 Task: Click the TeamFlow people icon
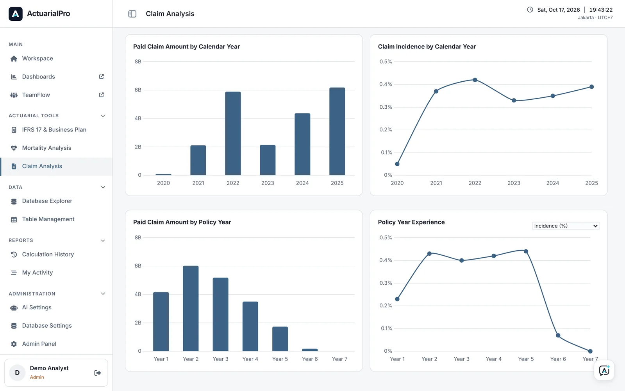pos(14,95)
